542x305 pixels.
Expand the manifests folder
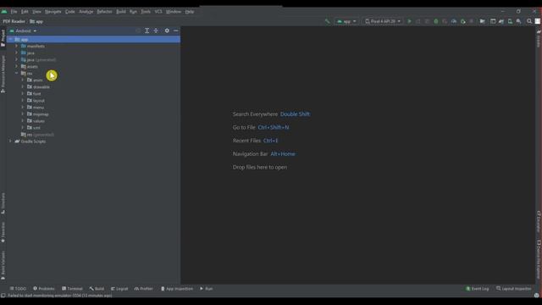pyautogui.click(x=16, y=46)
